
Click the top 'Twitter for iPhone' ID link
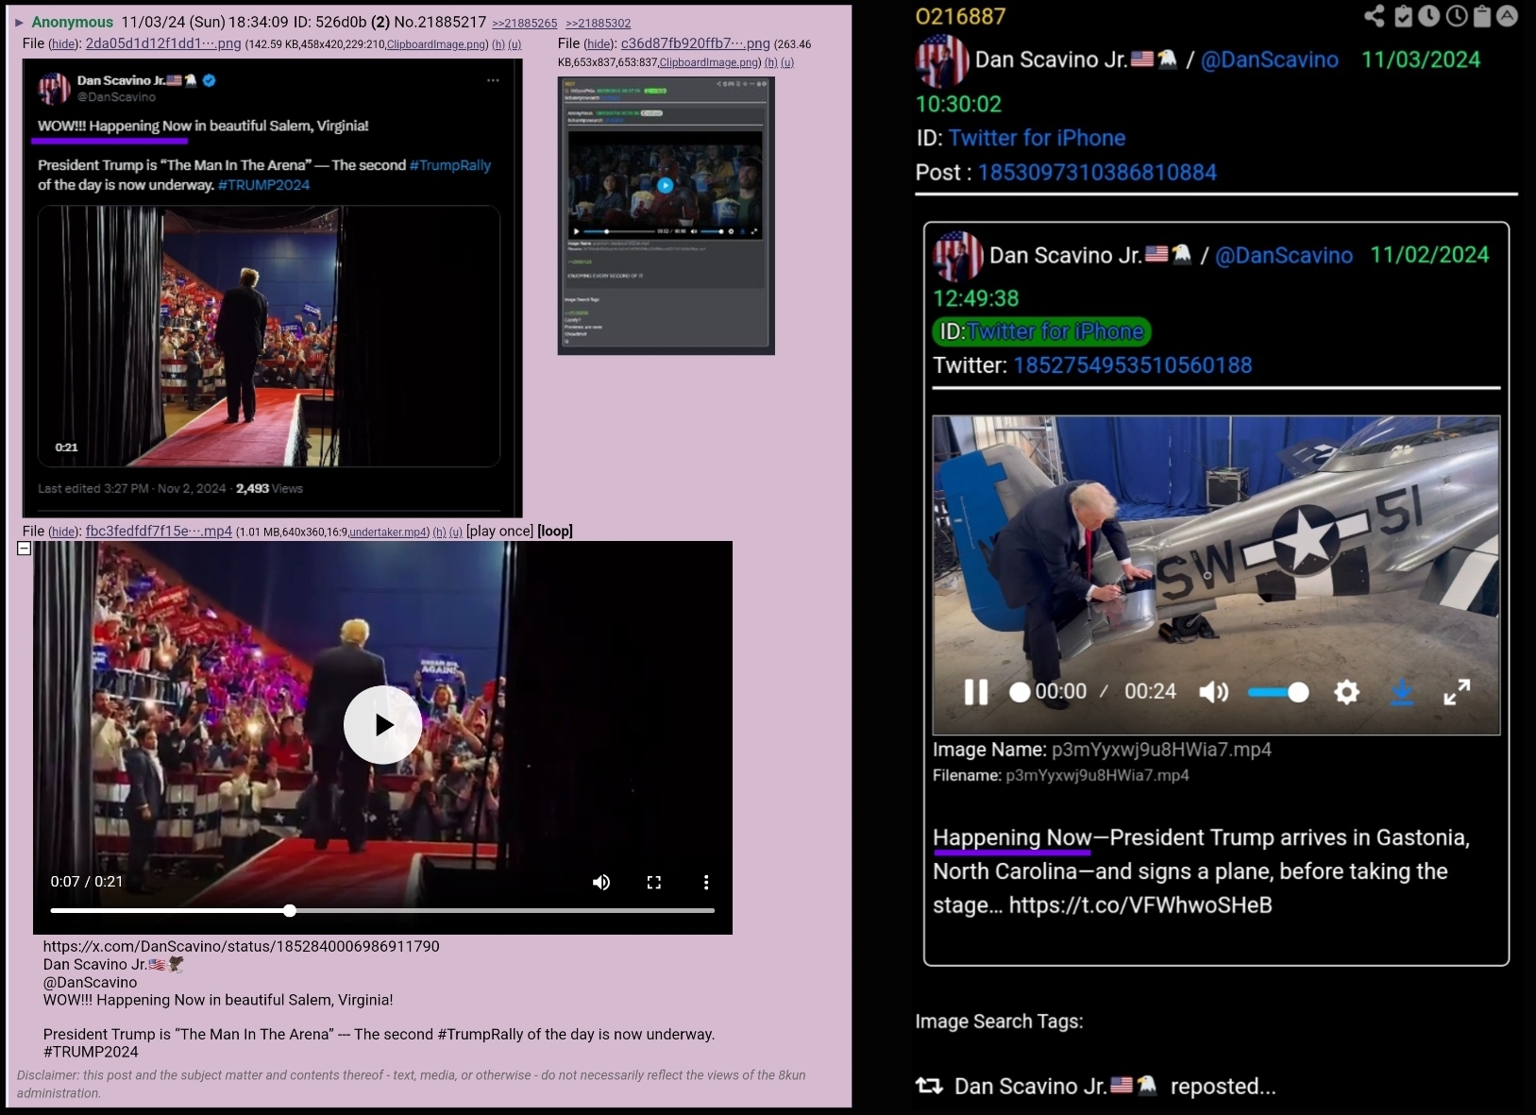coord(1037,138)
